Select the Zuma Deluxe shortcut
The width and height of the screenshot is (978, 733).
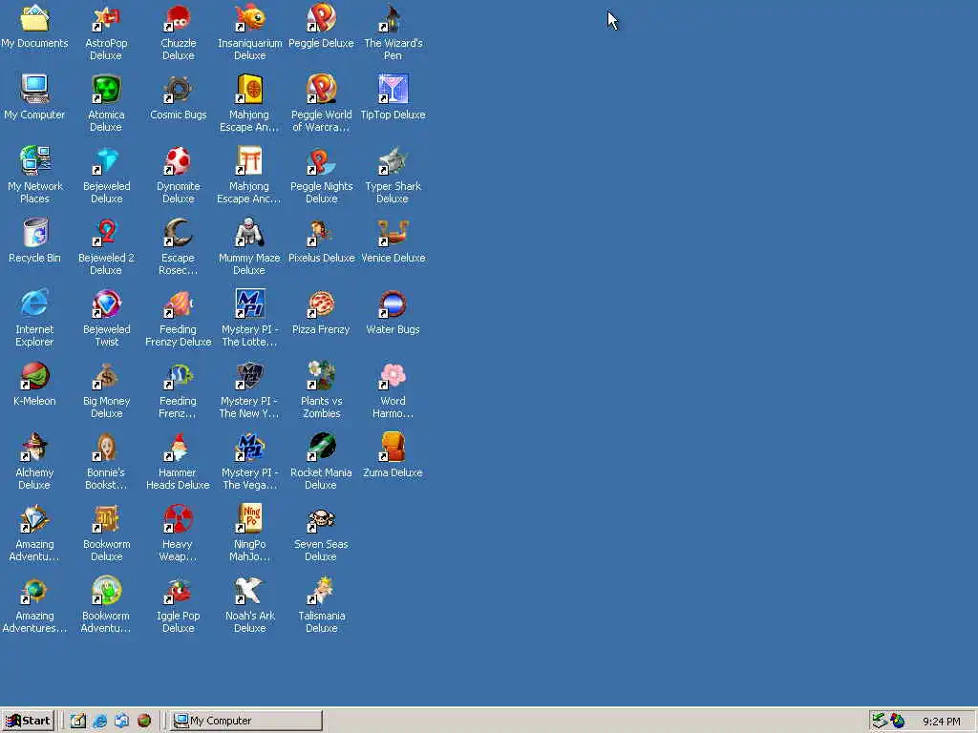pyautogui.click(x=393, y=455)
